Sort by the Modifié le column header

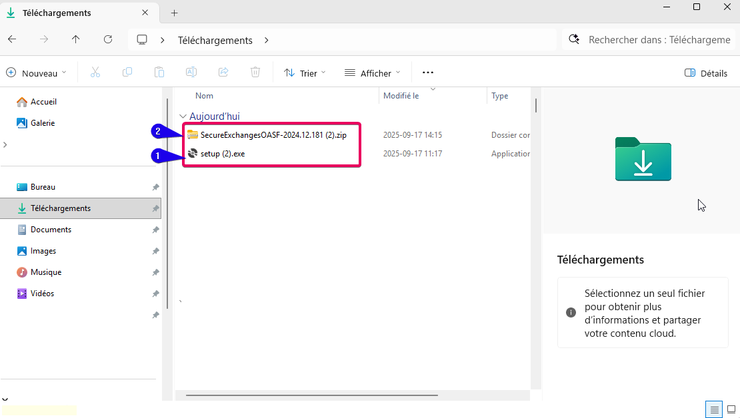401,96
